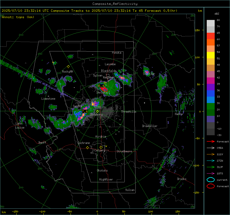Image resolution: width=230 pixels, height=215 pixels.
Task: Click the Limestone label
Action: [x=48, y=99]
